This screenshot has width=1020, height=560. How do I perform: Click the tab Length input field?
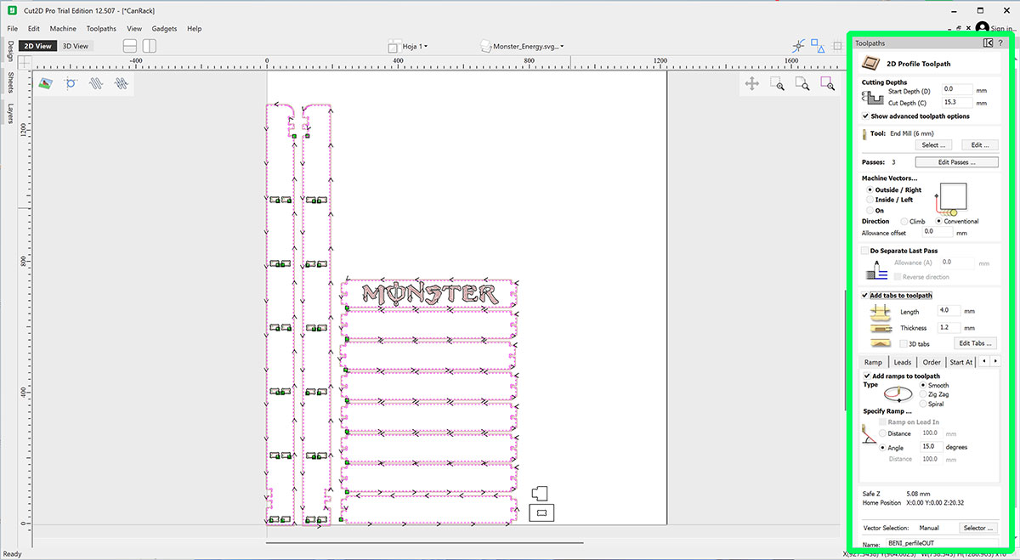948,311
